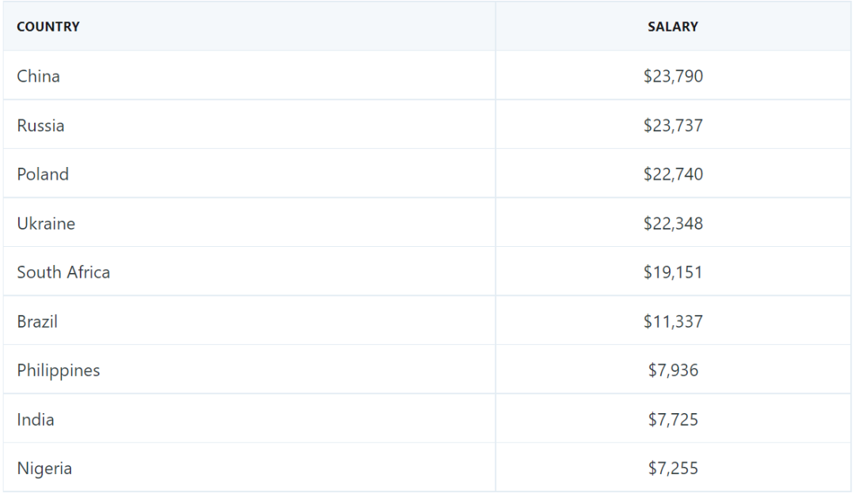854x493 pixels.
Task: Click the $19,151 salary value
Action: pos(673,272)
